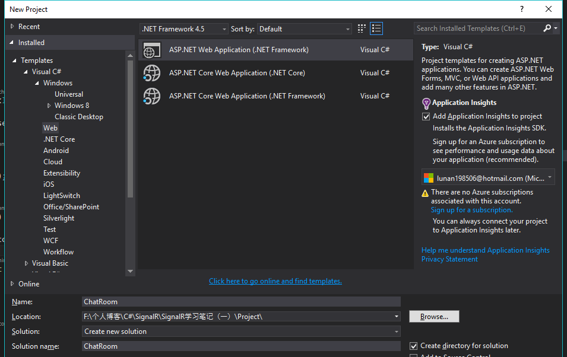Select the Cloud category
This screenshot has width=567, height=357.
coord(53,162)
